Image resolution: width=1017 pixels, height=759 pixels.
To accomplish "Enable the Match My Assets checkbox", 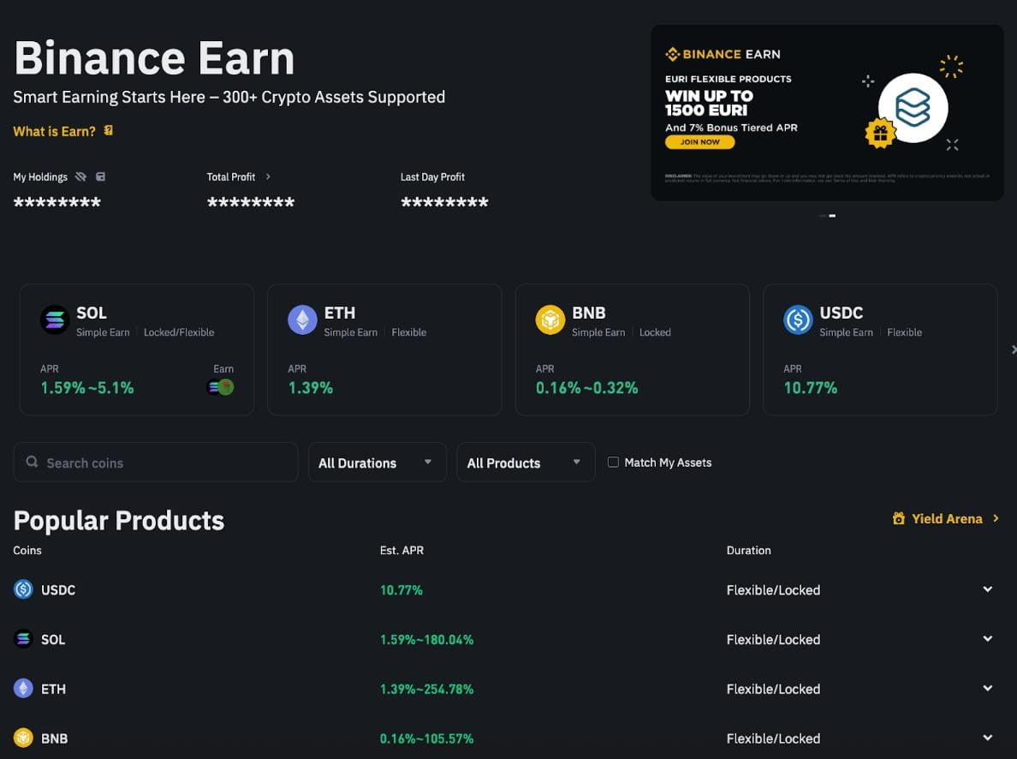I will [x=613, y=463].
